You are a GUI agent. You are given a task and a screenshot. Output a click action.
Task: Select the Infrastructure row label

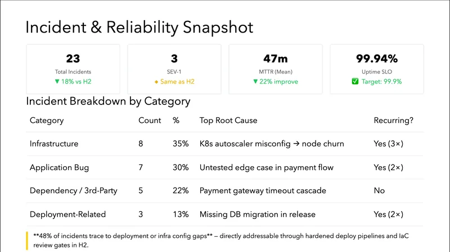pyautogui.click(x=54, y=144)
